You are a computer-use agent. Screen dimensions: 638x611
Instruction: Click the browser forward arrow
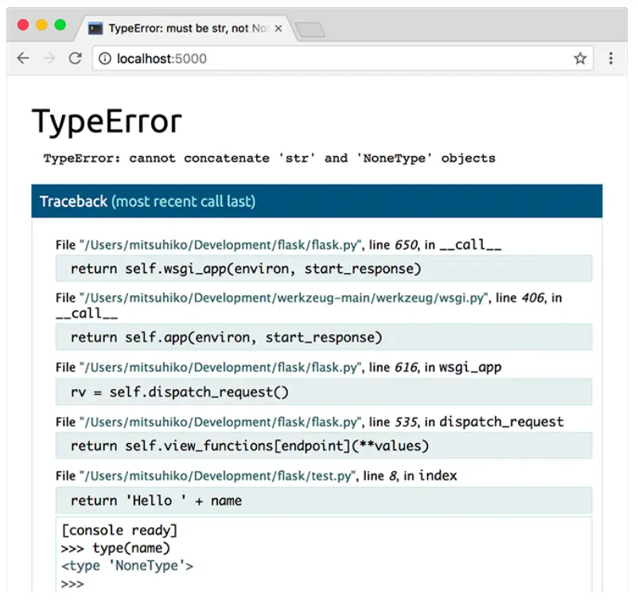coord(49,59)
